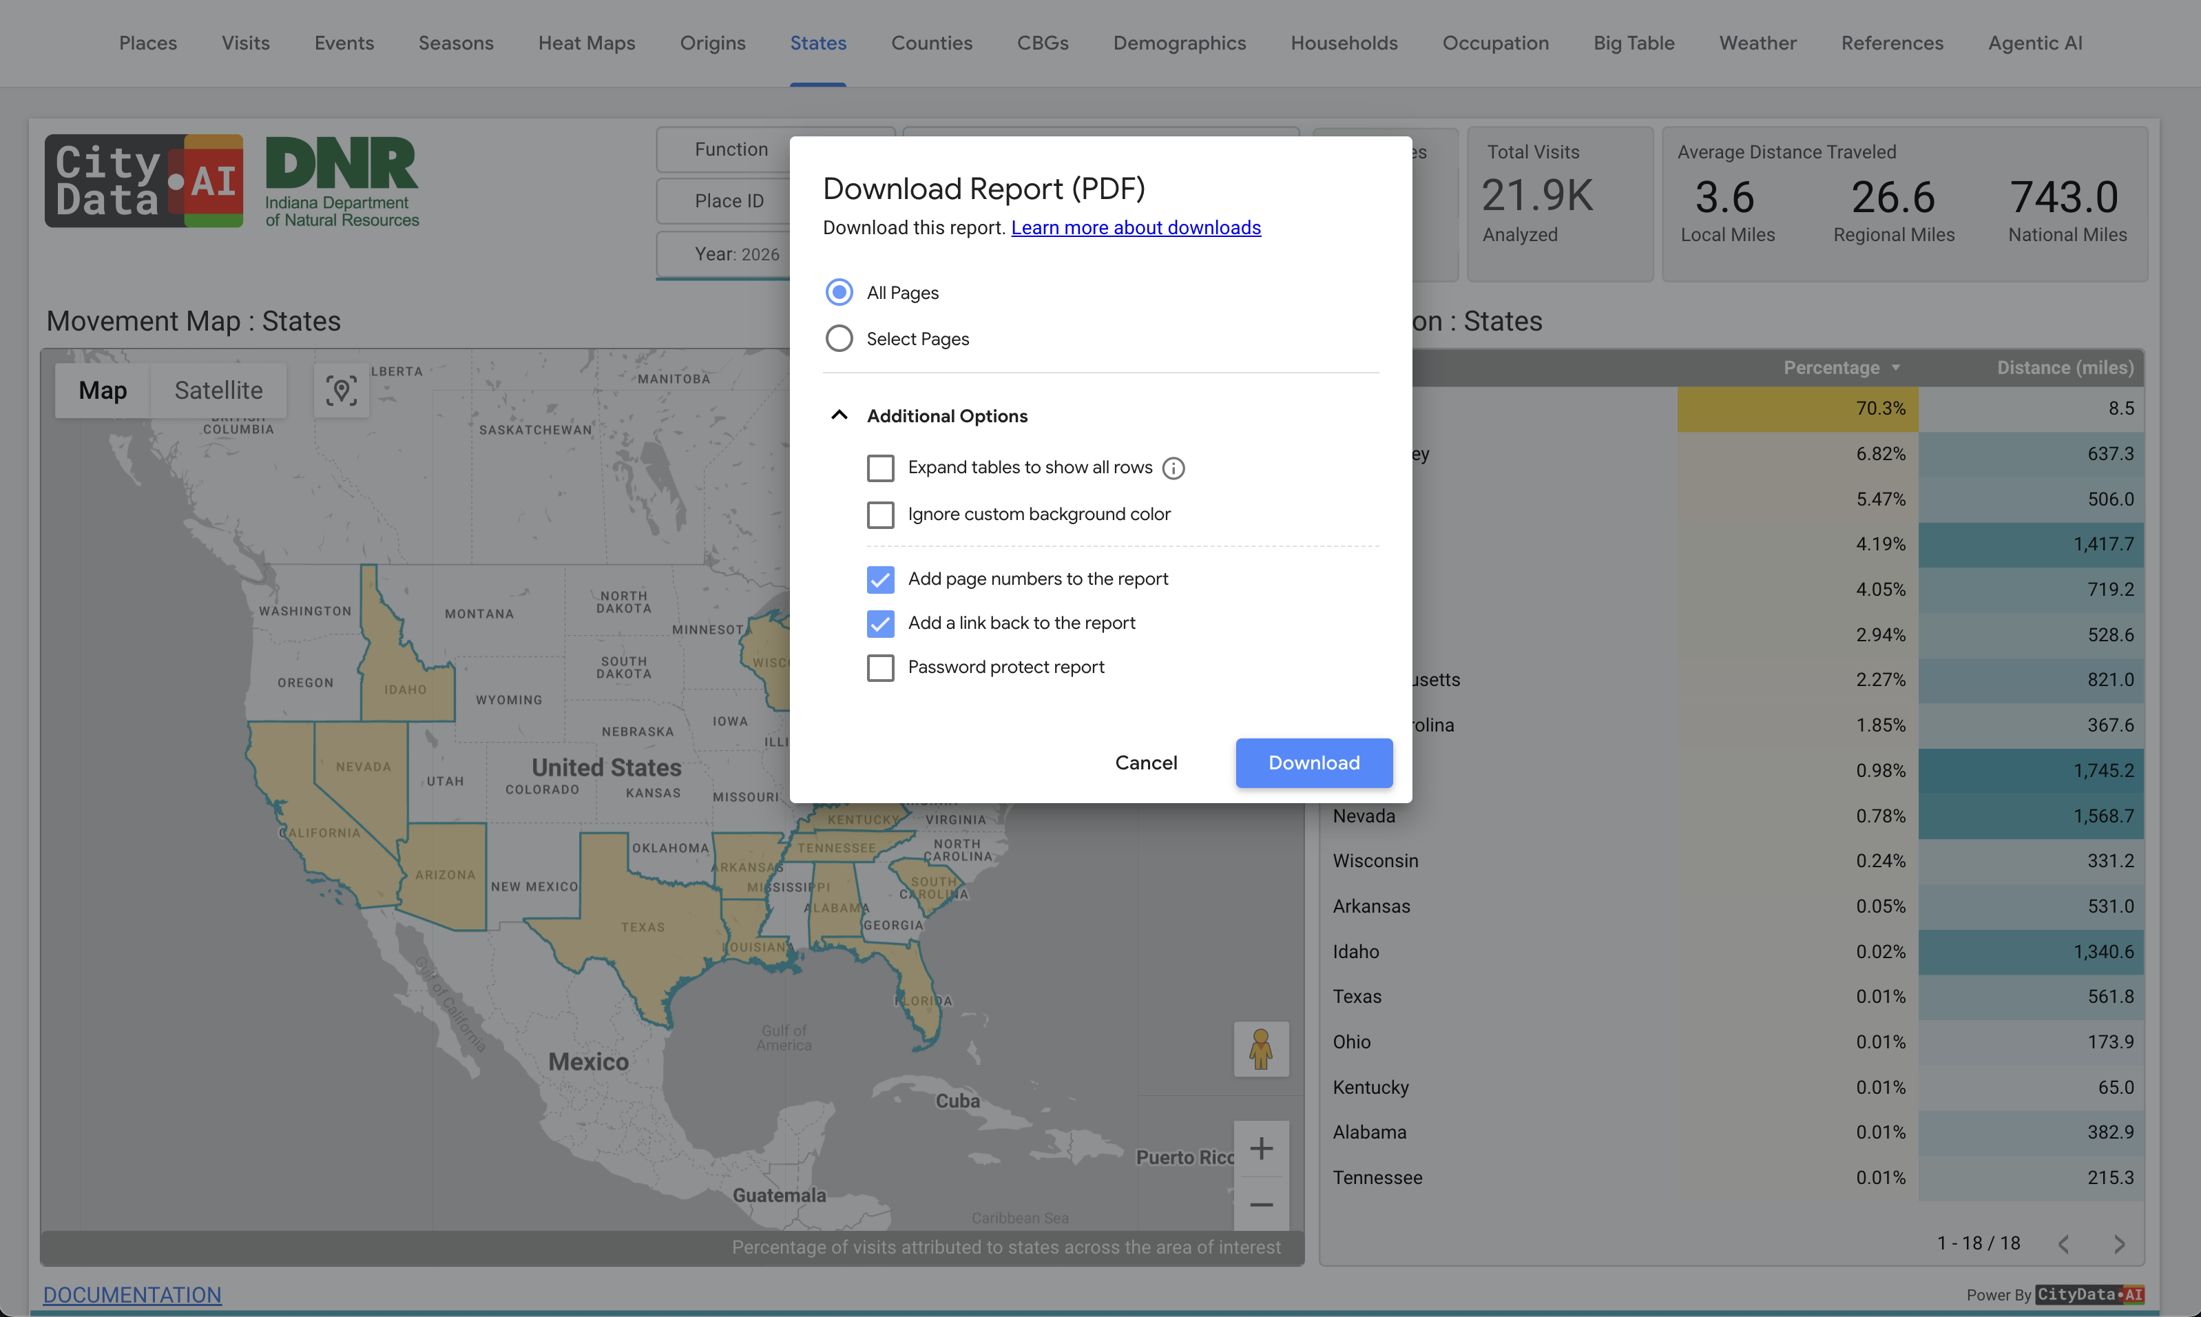Screen dimensions: 2201x1317
Task: Open the Agentic AI tab
Action: pyautogui.click(x=2034, y=43)
